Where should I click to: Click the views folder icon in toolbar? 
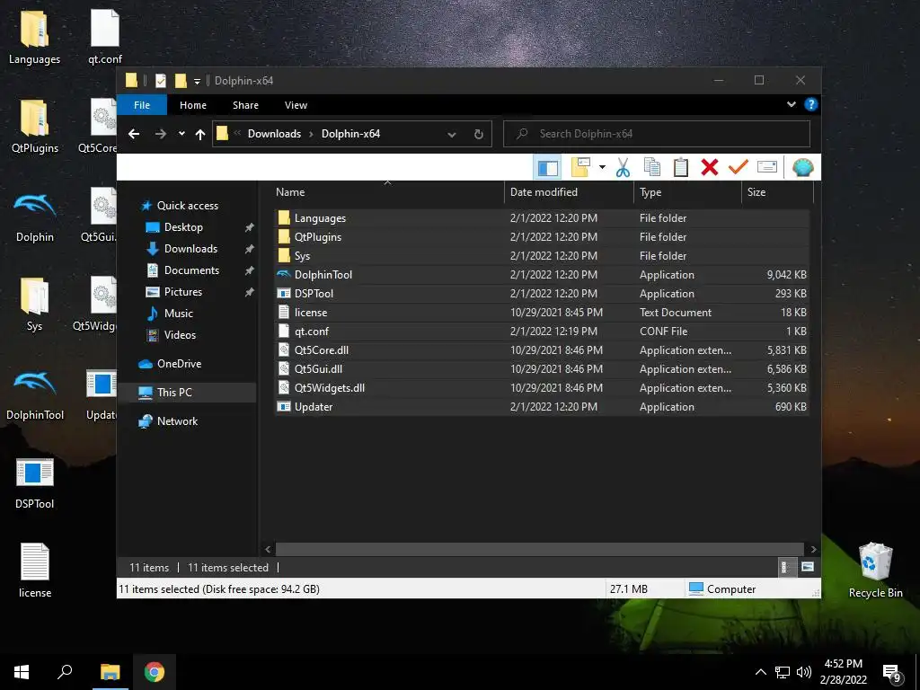click(x=581, y=167)
